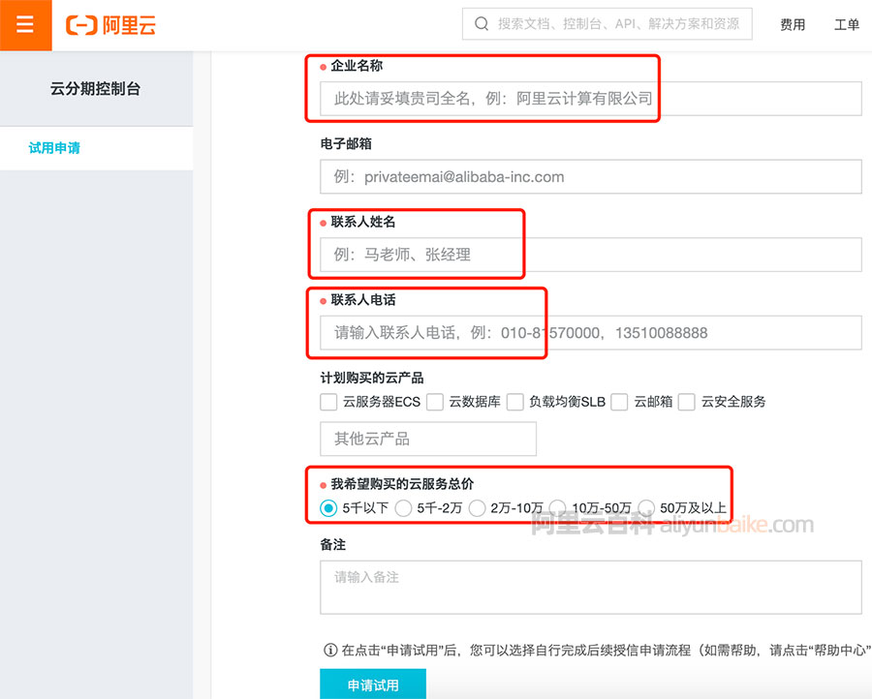Image resolution: width=872 pixels, height=699 pixels.
Task: Open the orange hamburger menu
Action: coord(25,25)
